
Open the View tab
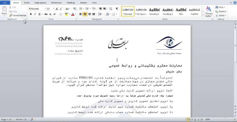[x=94, y=3]
